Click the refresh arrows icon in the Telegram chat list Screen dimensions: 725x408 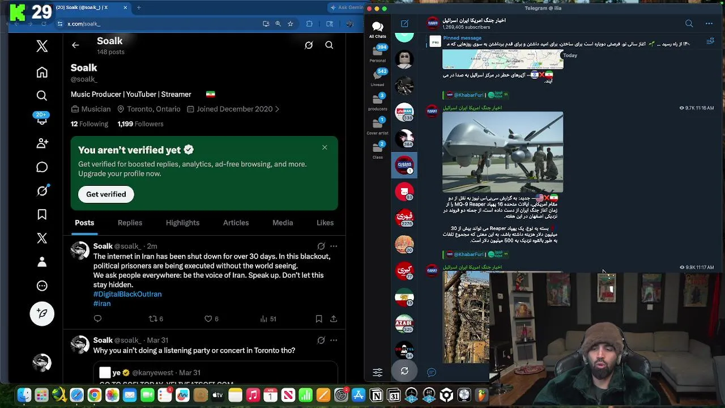pos(404,371)
